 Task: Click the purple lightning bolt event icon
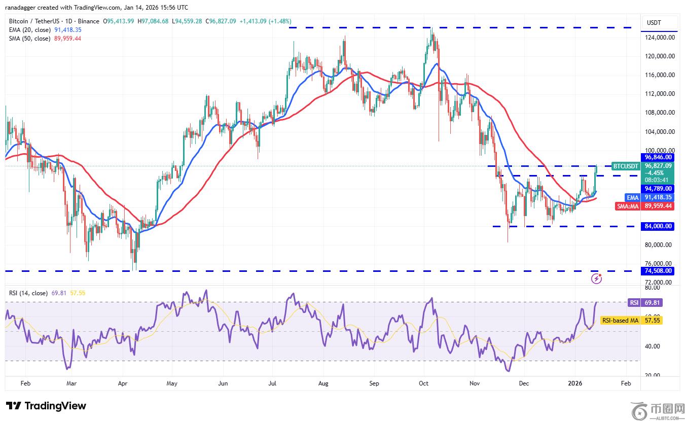[x=597, y=278]
